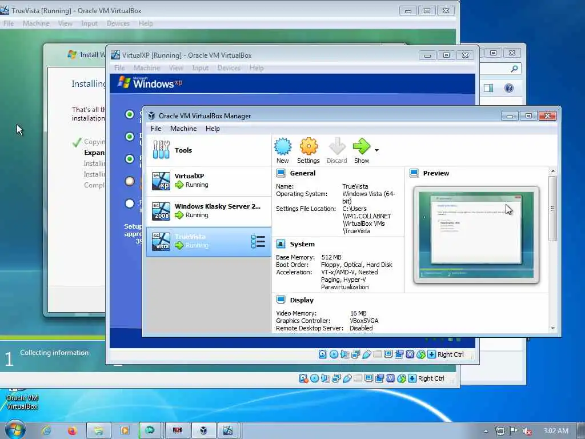Click USB status icon in VirtualXP window
The width and height of the screenshot is (585, 439).
pos(367,354)
